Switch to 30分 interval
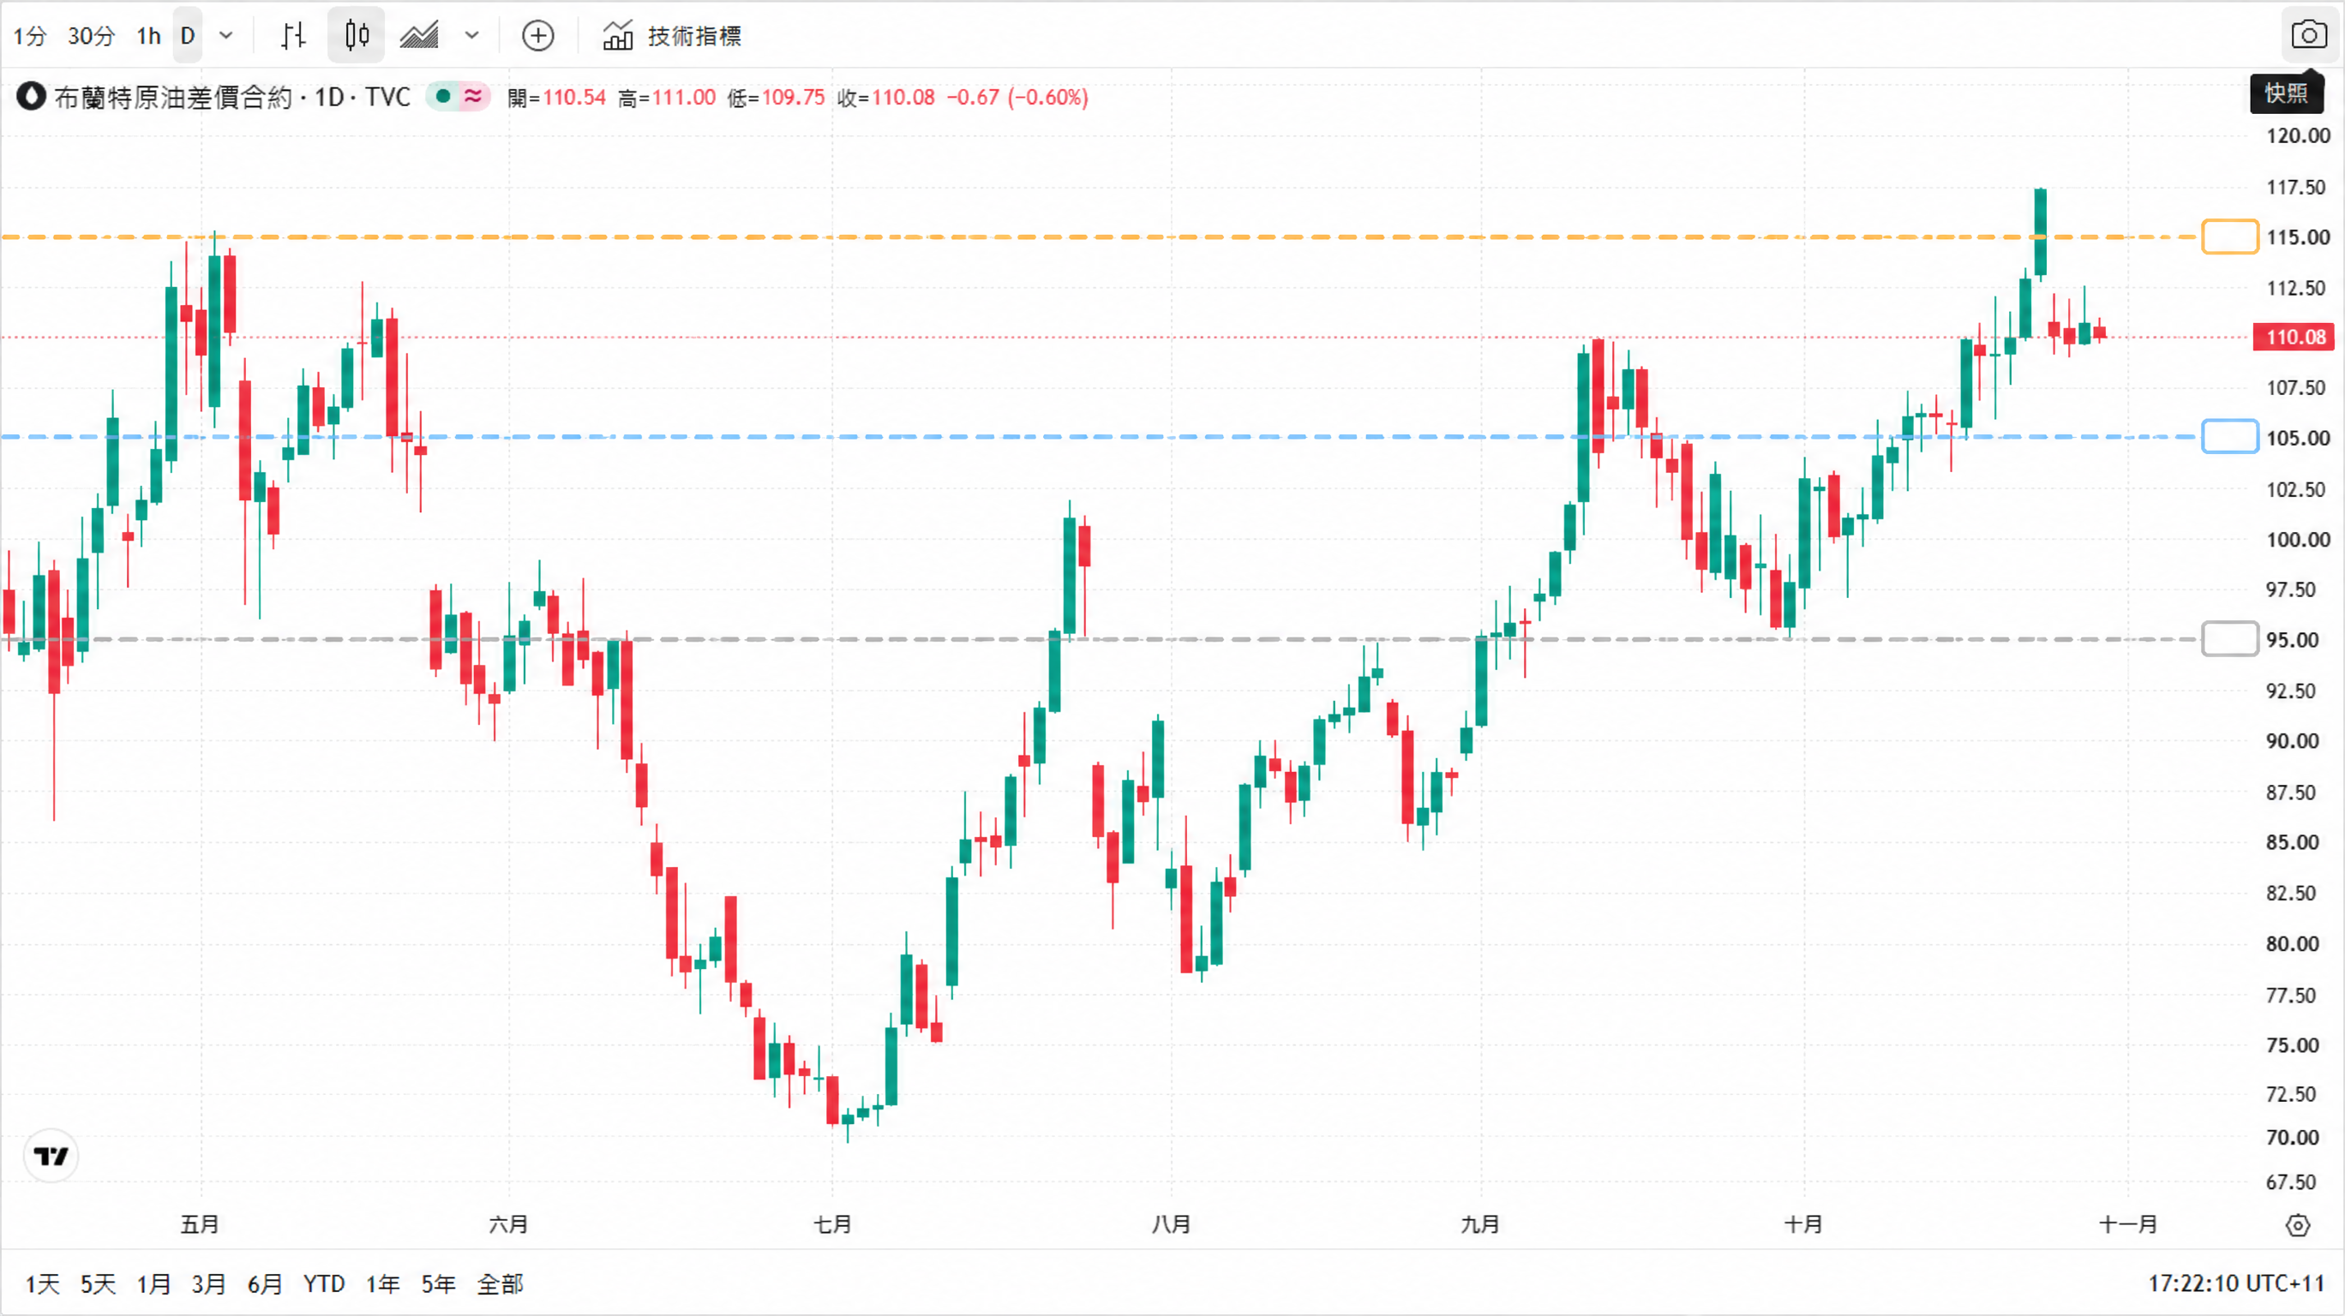2345x1316 pixels. point(91,35)
